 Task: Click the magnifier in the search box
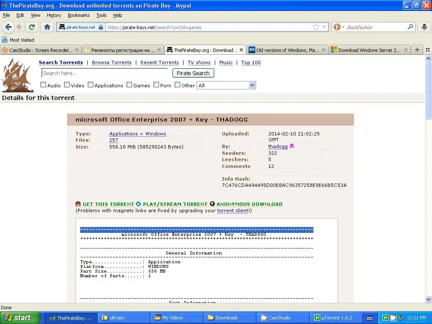410,27
